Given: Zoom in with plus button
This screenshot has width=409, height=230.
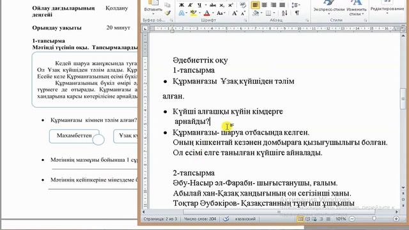Looking at the screenshot, I should [396, 218].
